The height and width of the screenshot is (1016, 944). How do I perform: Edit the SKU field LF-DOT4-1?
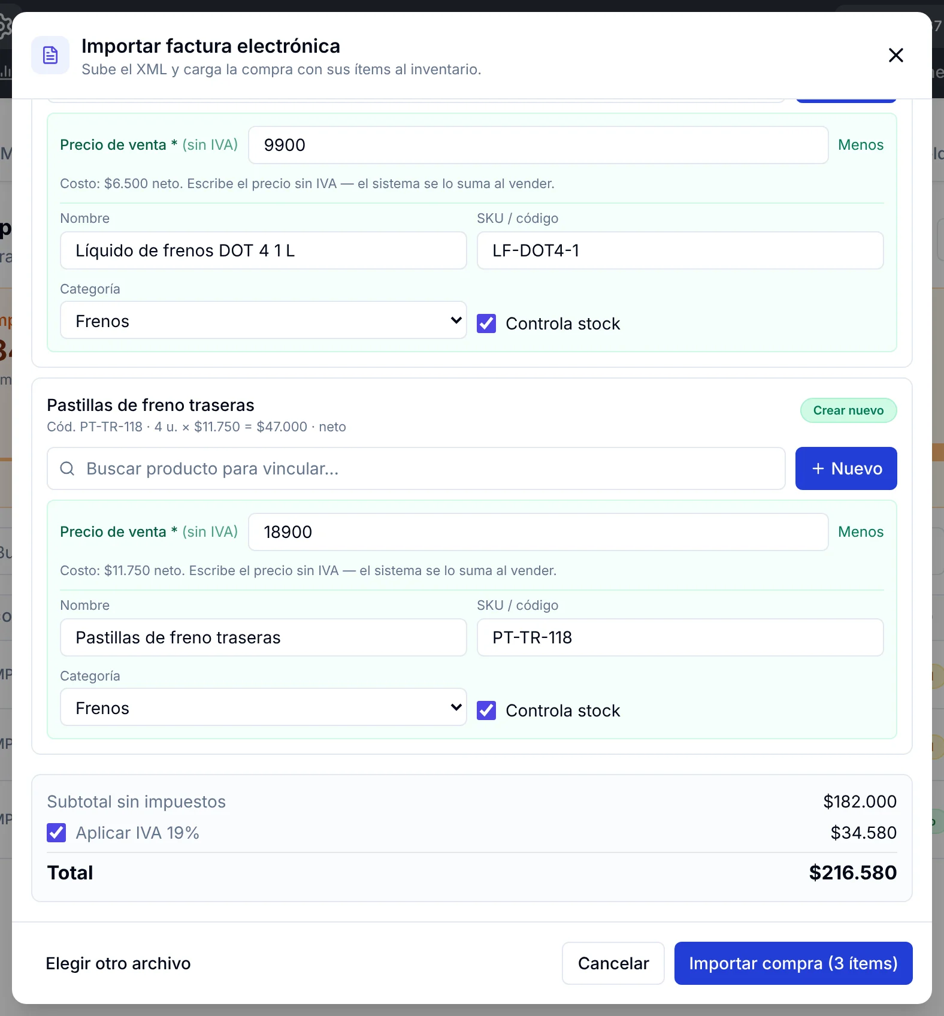pyautogui.click(x=680, y=250)
